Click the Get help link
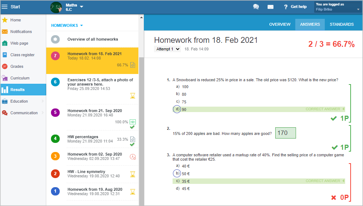Image resolution: width=363 pixels, height=206 pixels. click(x=295, y=7)
